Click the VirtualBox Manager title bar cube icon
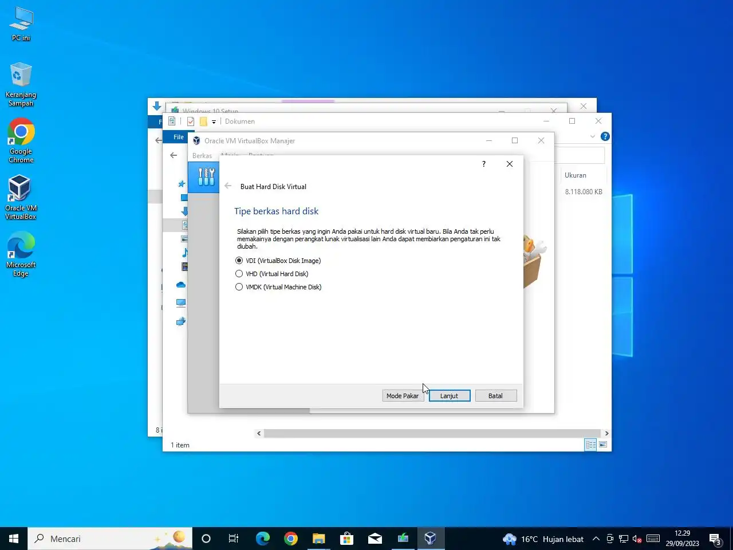 pyautogui.click(x=196, y=141)
